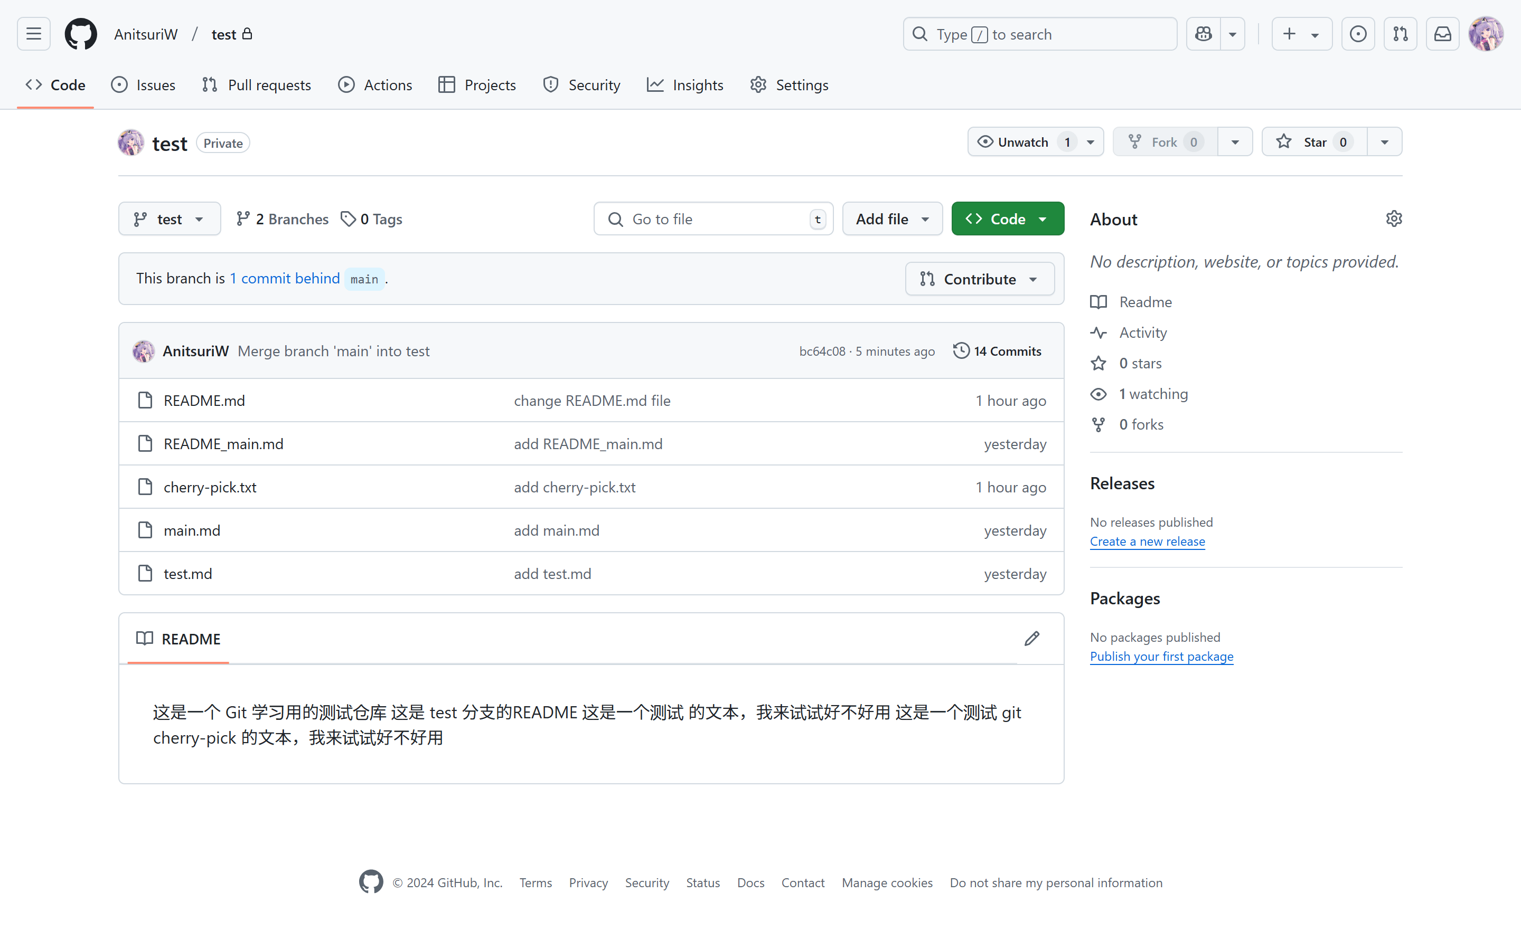Expand the test branch selector dropdown
1521x950 pixels.
pos(169,218)
